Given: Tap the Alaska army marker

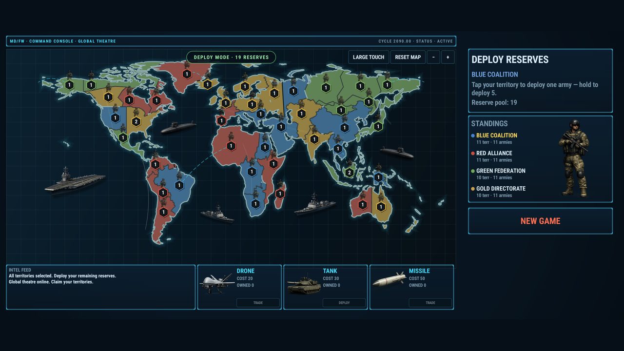Looking at the screenshot, I should (69, 85).
